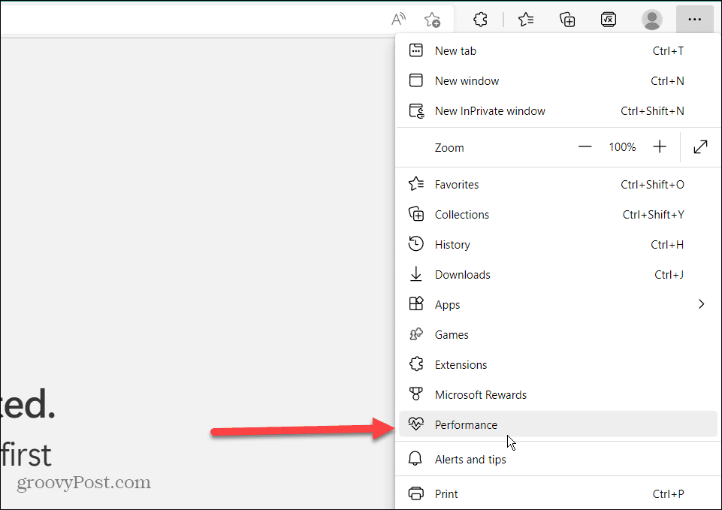Open Downloads from the menu
The height and width of the screenshot is (510, 722).
(462, 275)
